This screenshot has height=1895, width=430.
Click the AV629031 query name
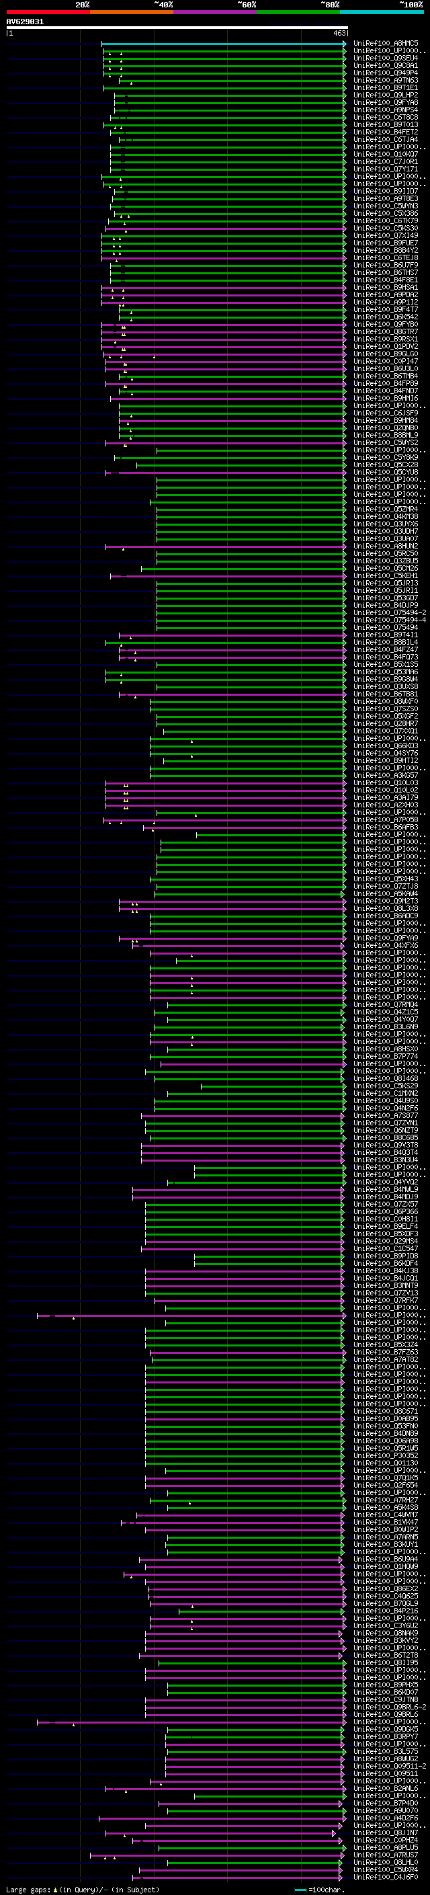tap(25, 22)
